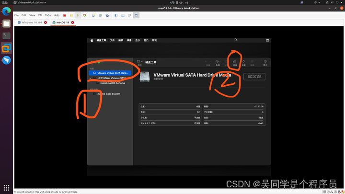Click the date and time in top bar
This screenshot has height=194, width=345.
pyautogui.click(x=179, y=3)
